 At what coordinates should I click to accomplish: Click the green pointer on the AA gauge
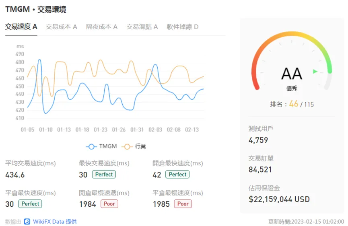[315, 72]
